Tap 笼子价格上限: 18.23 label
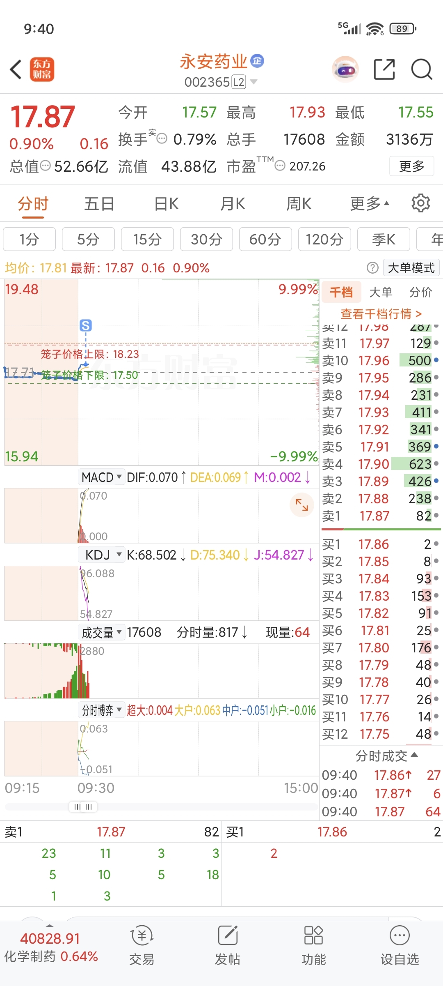This screenshot has height=986, width=443. tap(90, 354)
